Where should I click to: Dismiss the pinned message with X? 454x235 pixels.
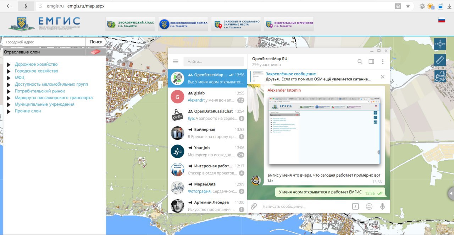[x=382, y=77]
